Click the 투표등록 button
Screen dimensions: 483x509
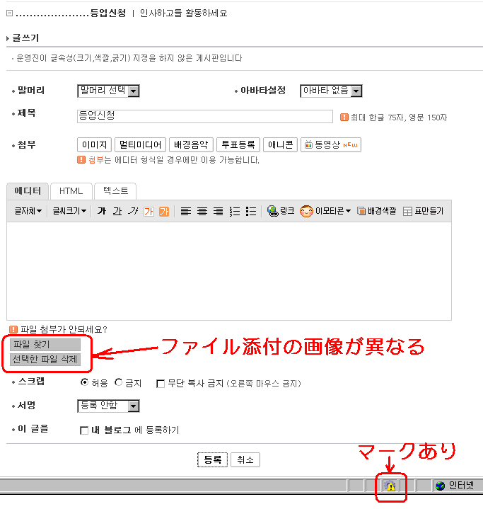point(238,145)
